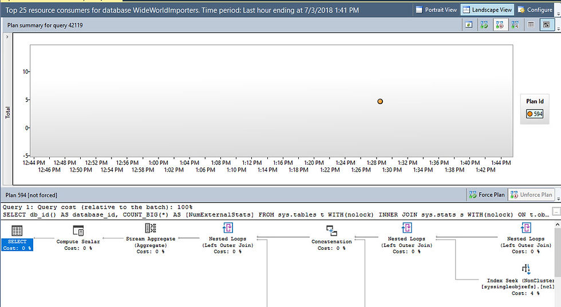Click the 'Plan 594 [not forced]' label

coord(31,195)
